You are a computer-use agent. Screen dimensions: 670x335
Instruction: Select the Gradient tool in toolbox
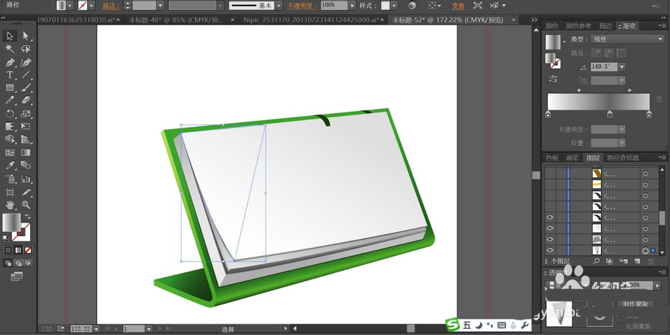(25, 152)
